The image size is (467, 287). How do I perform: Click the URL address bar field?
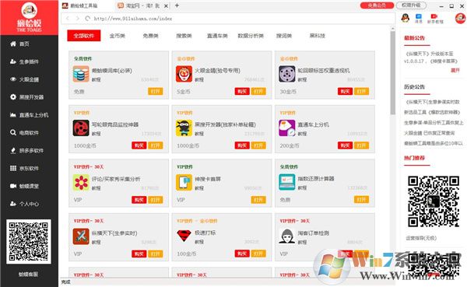[x=228, y=19]
